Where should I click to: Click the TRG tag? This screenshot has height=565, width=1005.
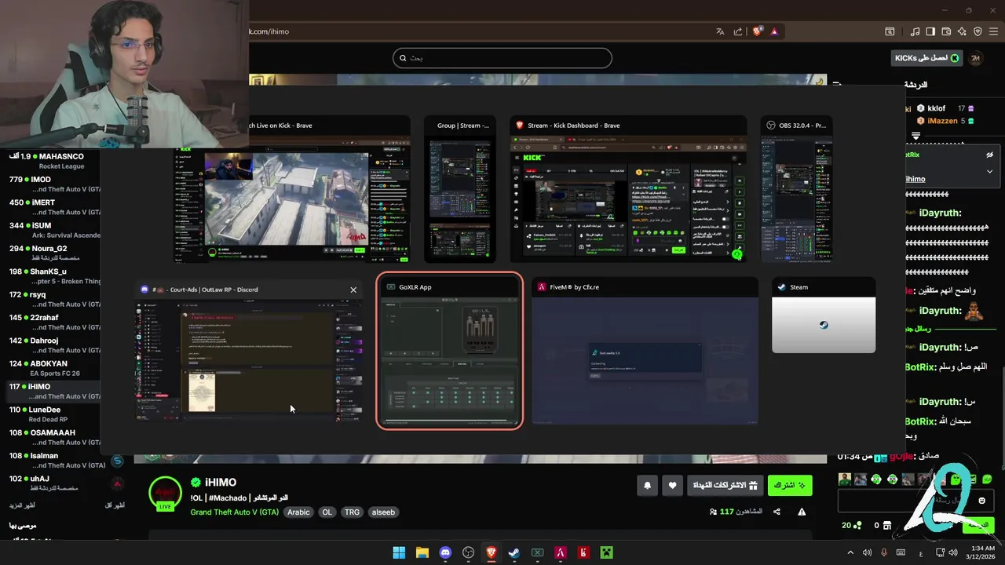coord(352,512)
